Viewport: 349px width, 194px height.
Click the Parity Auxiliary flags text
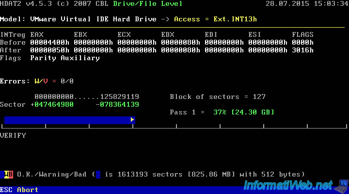(65, 58)
